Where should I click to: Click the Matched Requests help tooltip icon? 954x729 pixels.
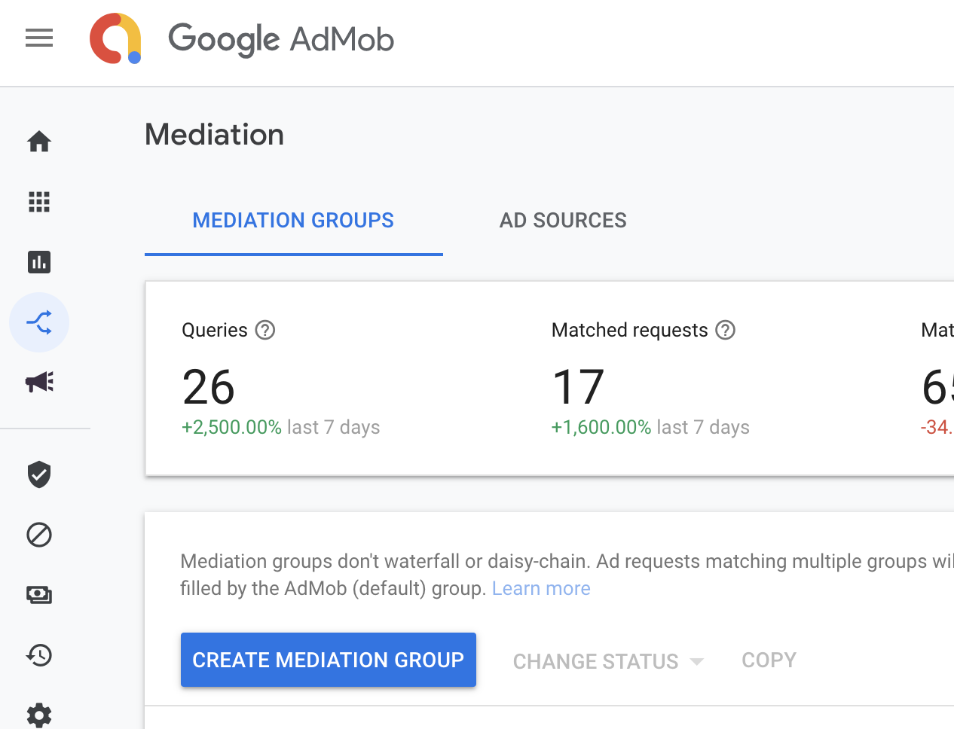[x=725, y=330]
